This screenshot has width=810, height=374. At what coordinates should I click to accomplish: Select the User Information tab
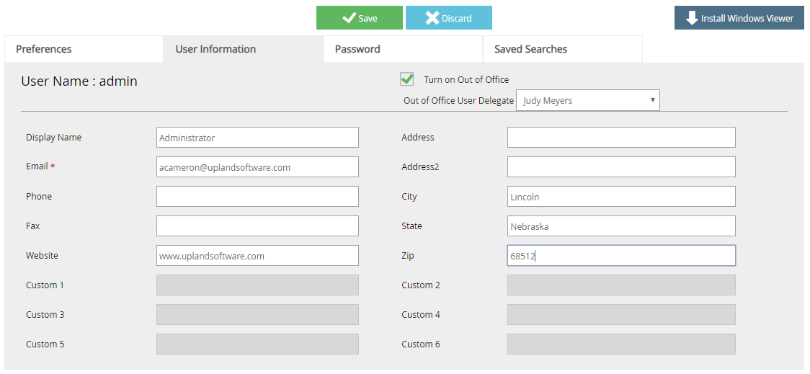point(244,49)
